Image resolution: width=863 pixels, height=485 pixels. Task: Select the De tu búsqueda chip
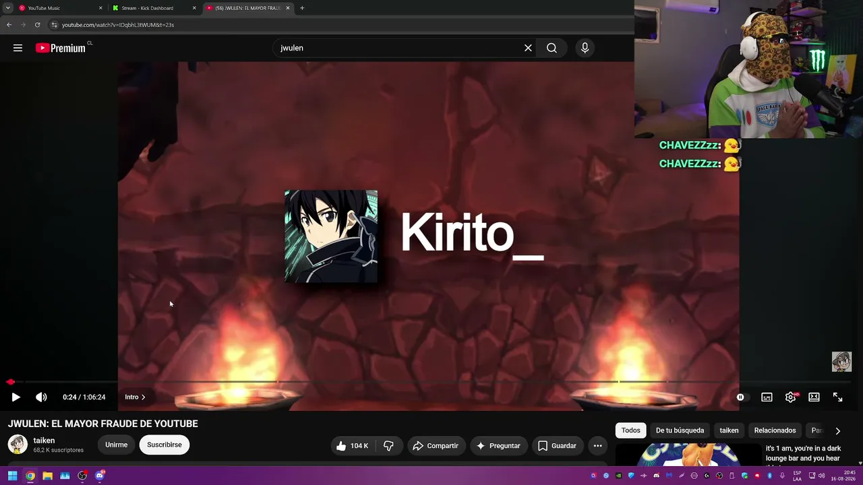(680, 430)
